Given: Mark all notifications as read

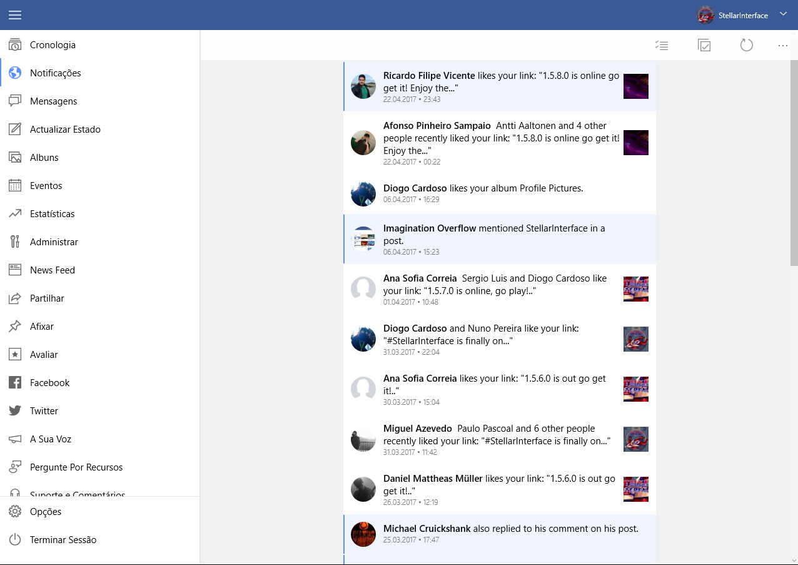Looking at the screenshot, I should [704, 45].
